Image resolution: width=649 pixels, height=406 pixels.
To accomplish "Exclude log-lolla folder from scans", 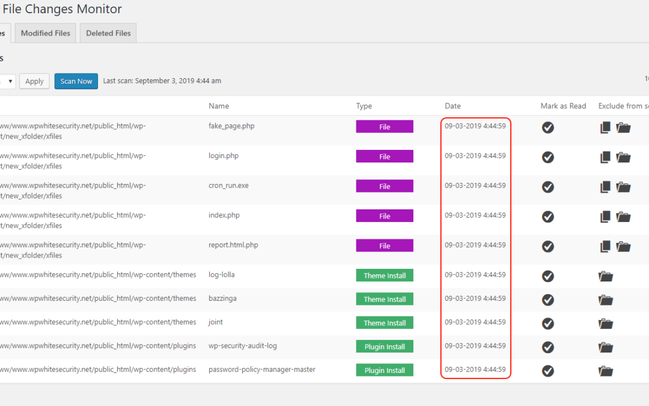I will [606, 276].
